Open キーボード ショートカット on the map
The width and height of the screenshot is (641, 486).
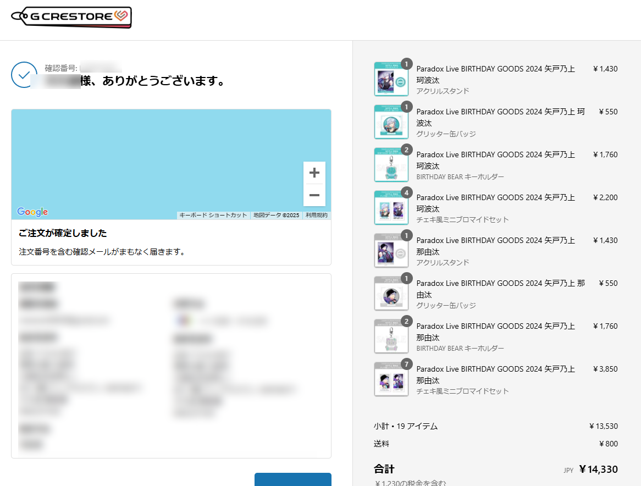pos(213,215)
